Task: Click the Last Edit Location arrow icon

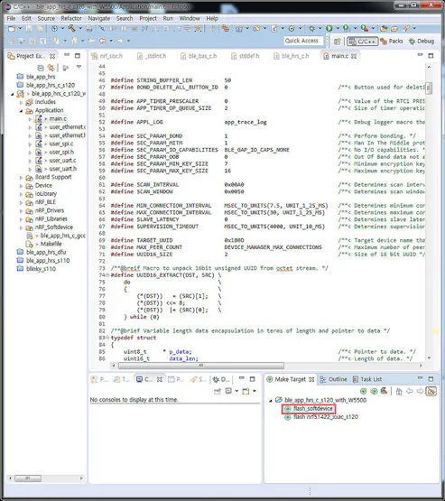Action: [91, 41]
